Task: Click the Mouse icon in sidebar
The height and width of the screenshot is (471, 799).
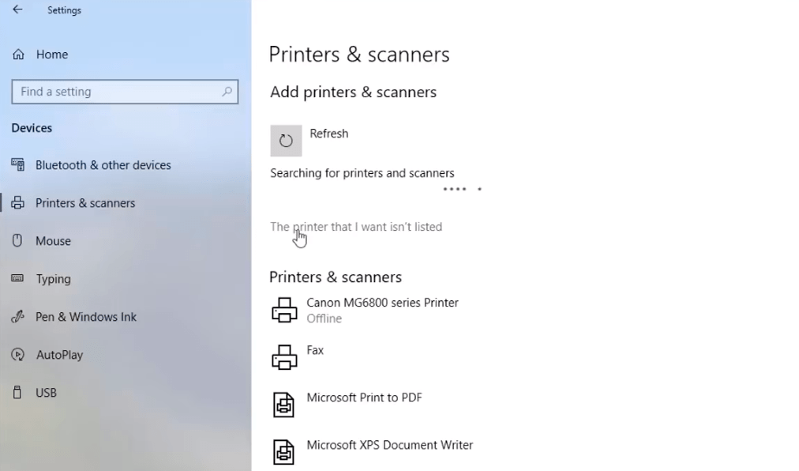Action: point(17,240)
